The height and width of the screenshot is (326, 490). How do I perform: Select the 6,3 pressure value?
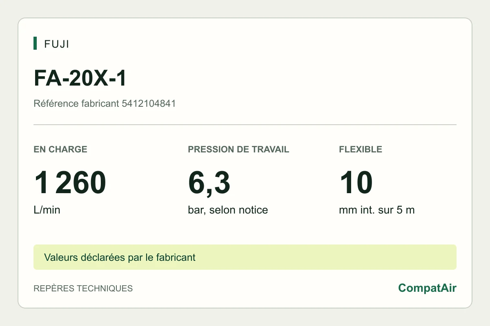pyautogui.click(x=209, y=183)
